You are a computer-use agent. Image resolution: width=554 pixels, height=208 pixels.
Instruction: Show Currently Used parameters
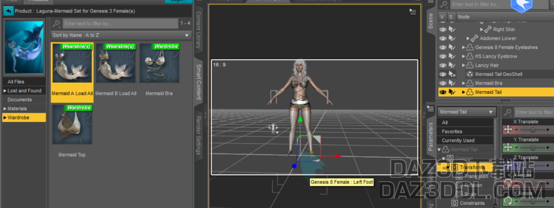coord(465,141)
